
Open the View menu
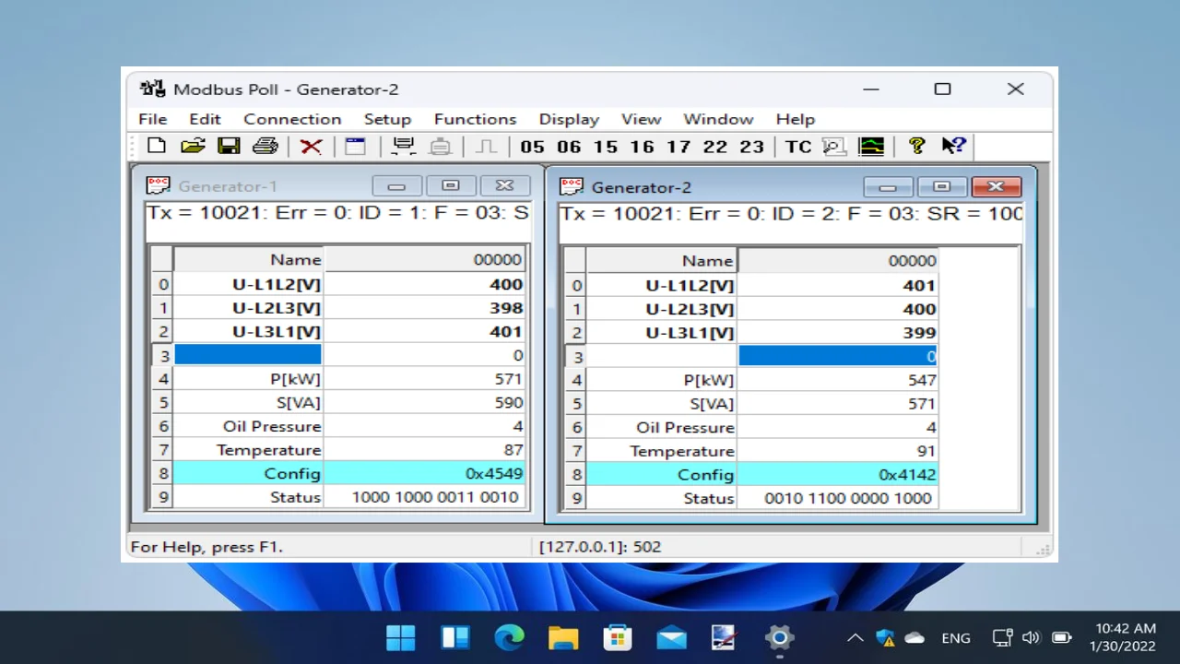[641, 119]
